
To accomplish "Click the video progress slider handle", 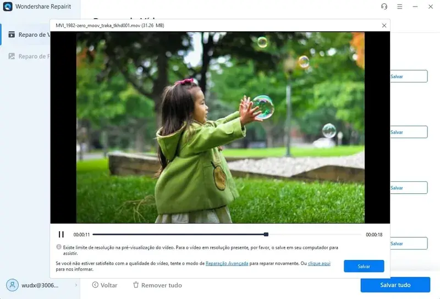I will 266,234.
